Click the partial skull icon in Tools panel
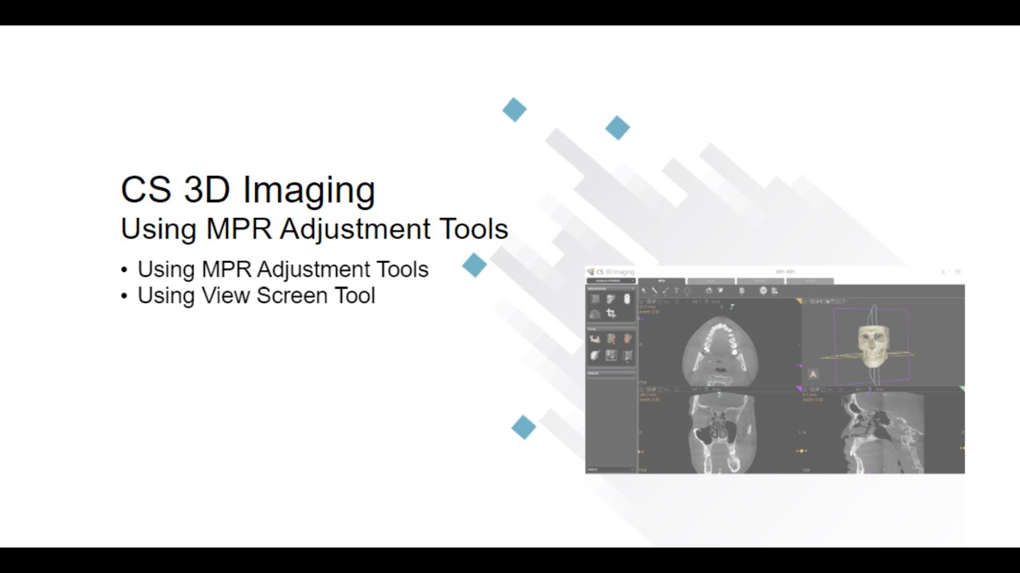 click(611, 339)
